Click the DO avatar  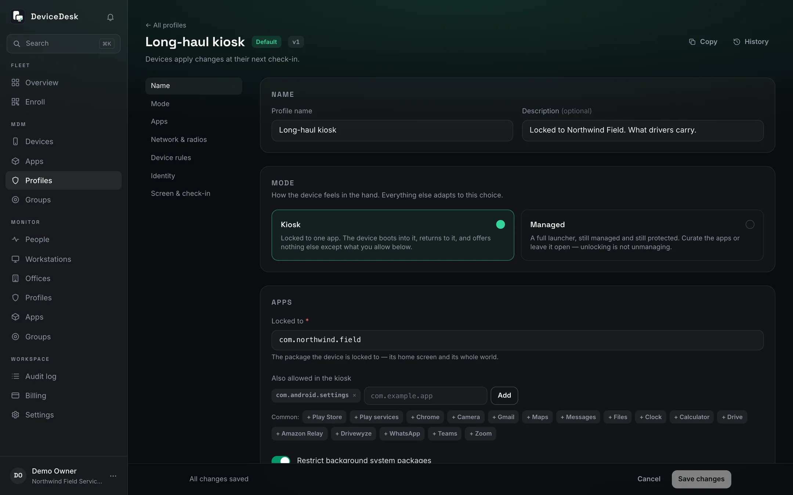(18, 476)
